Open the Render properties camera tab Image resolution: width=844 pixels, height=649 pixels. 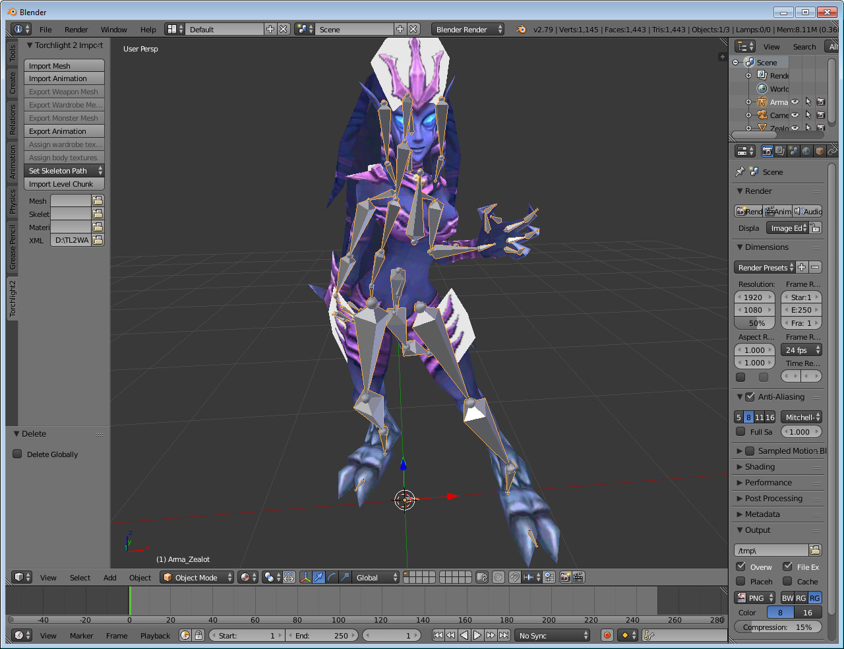[x=767, y=151]
